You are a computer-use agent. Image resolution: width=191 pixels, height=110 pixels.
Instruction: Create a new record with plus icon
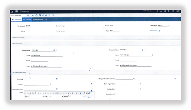pyautogui.click(x=36, y=15)
